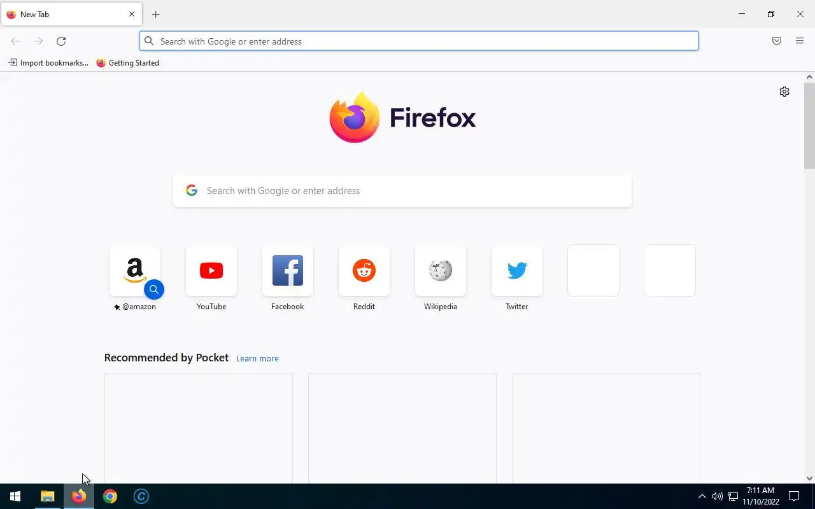Show hidden system tray icons
Viewport: 815px width, 509px height.
coord(702,496)
